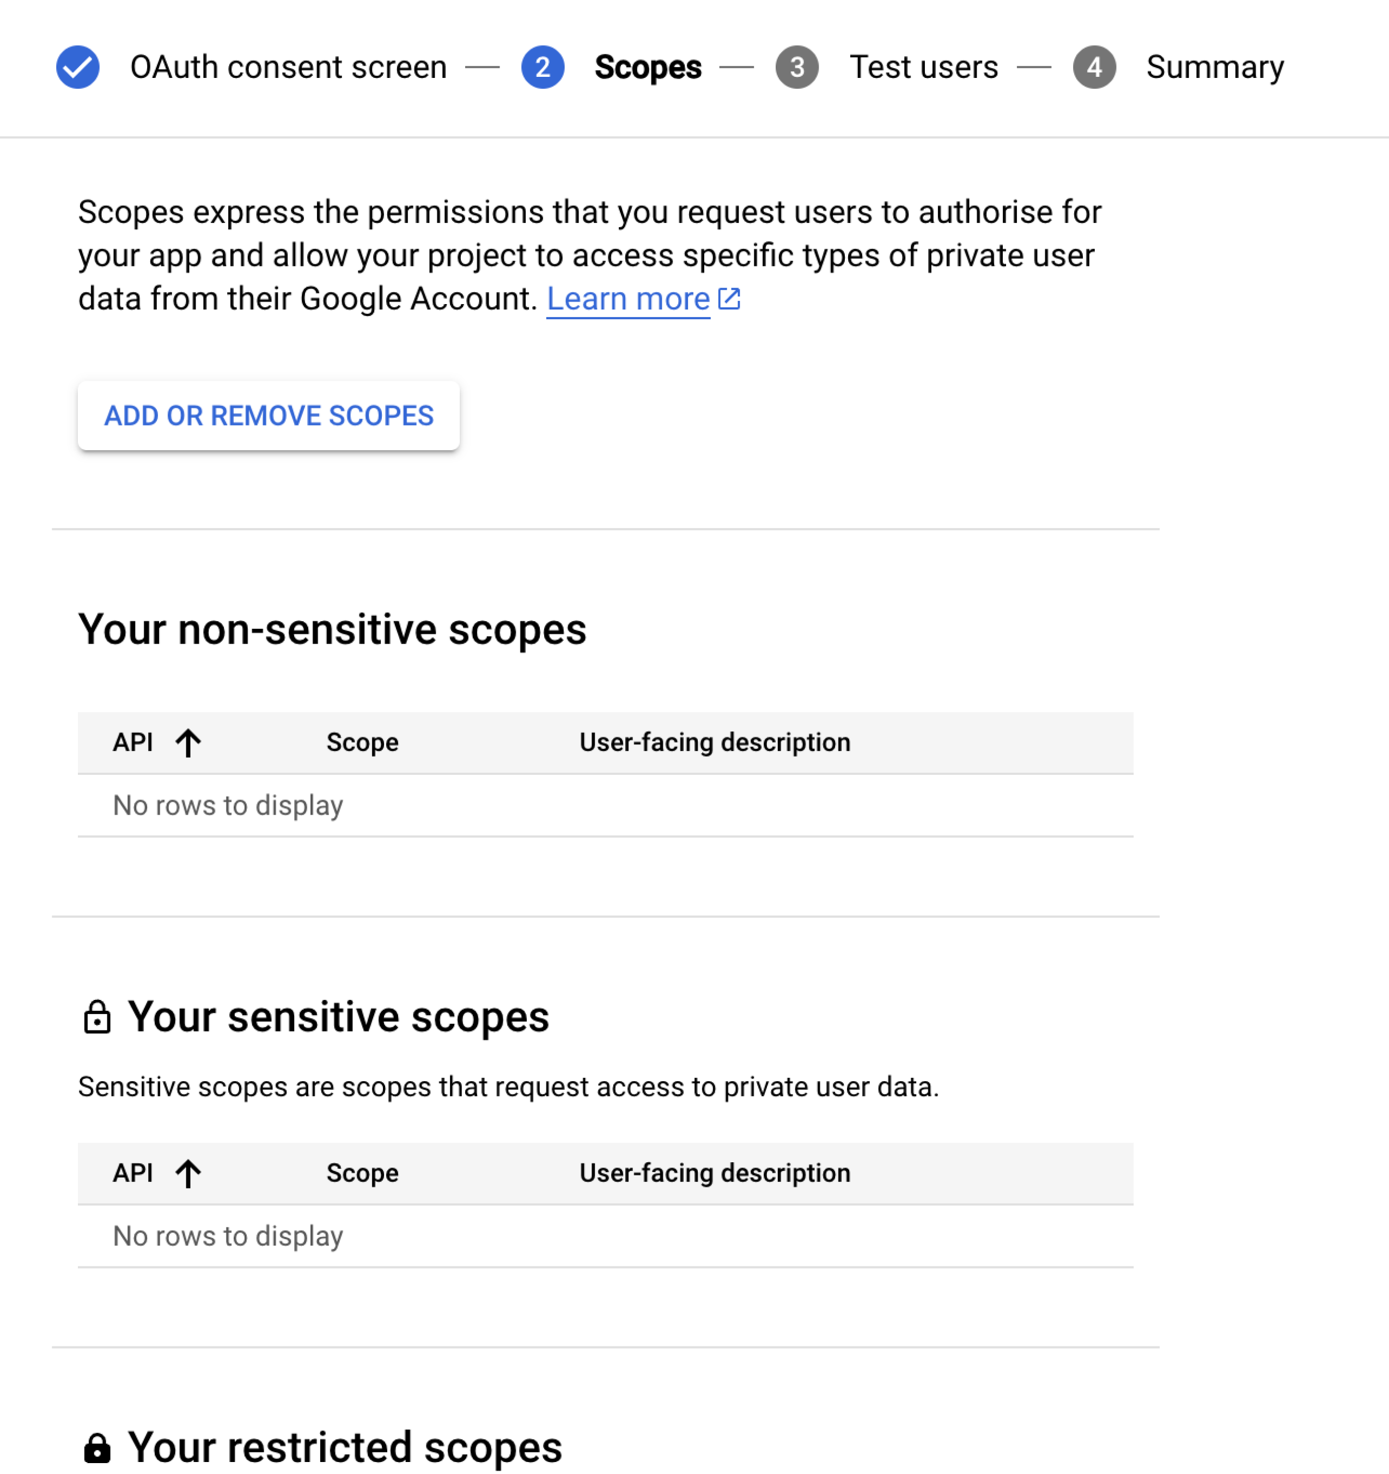Click the external link icon beside Learn more
Screen dimensions: 1389x1474
click(x=729, y=299)
